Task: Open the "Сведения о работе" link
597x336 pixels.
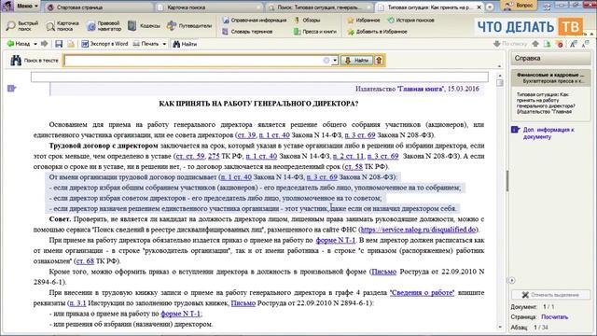Action: [x=422, y=292]
